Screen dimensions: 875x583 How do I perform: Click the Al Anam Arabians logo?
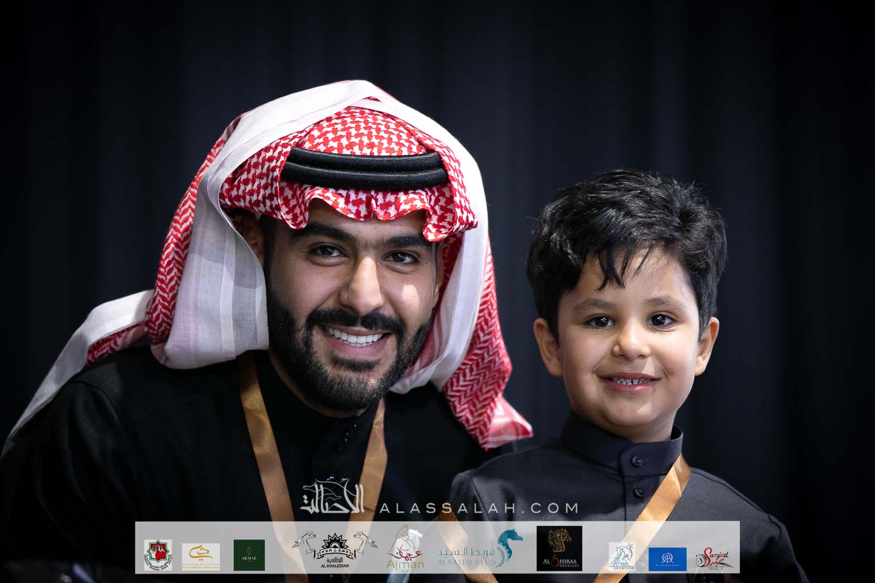pos(621,556)
